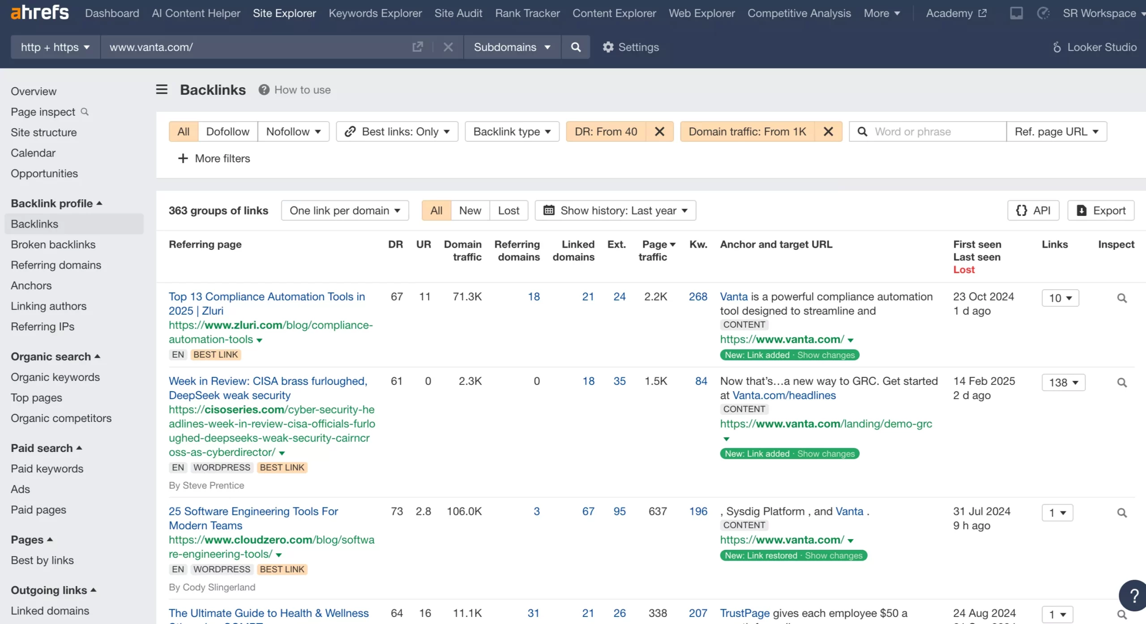Image resolution: width=1146 pixels, height=624 pixels.
Task: Open Vanta.com/headlines anchor link
Action: click(x=784, y=395)
